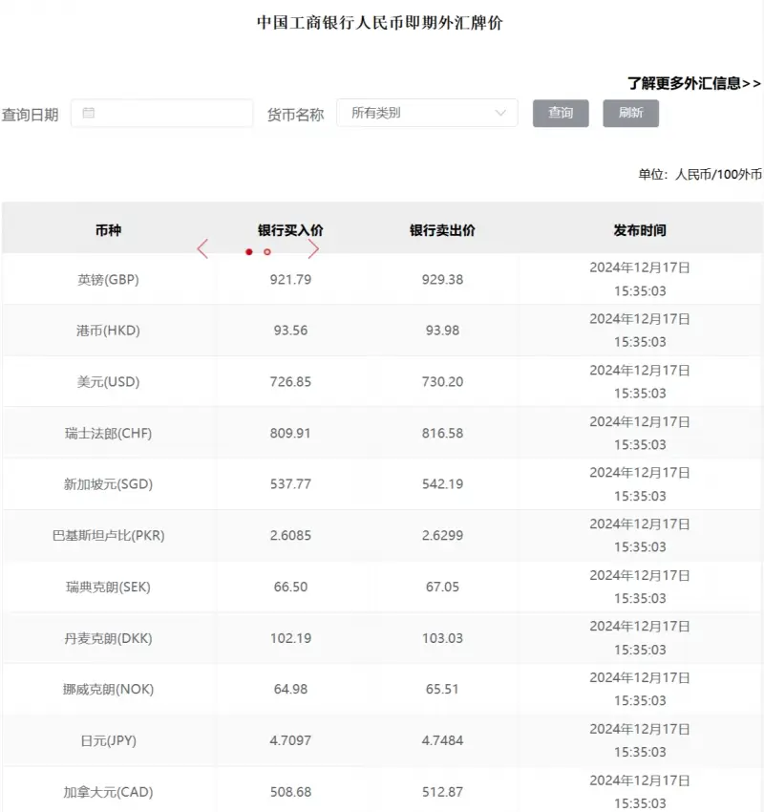Click the left red carousel arrow

pyautogui.click(x=202, y=249)
